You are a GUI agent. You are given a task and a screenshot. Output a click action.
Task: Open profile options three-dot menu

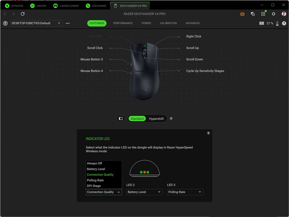click(68, 23)
